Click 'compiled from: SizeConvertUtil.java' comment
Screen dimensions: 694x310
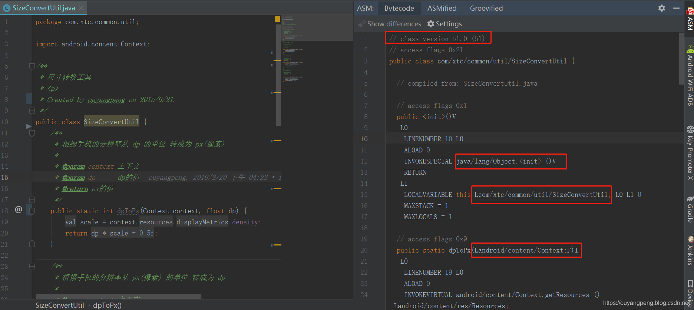click(467, 83)
